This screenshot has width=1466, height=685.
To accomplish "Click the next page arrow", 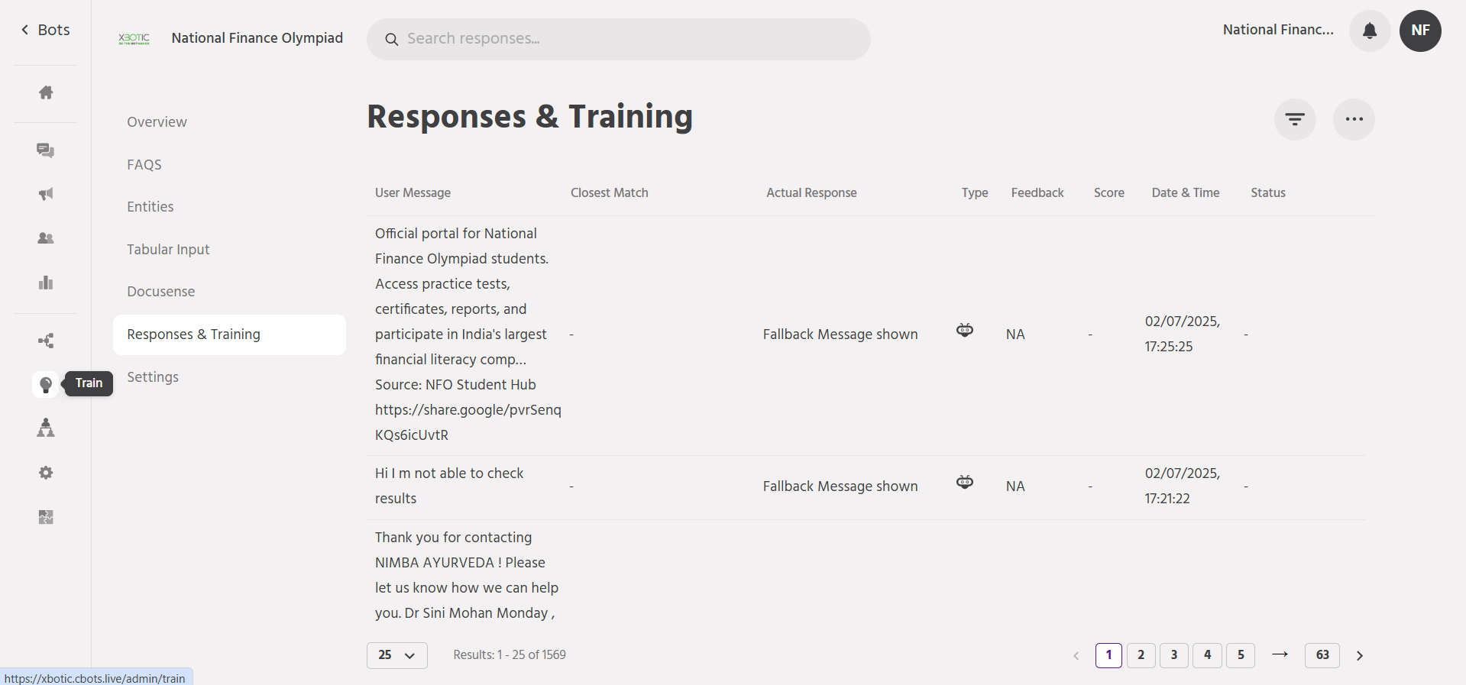I will click(1360, 655).
